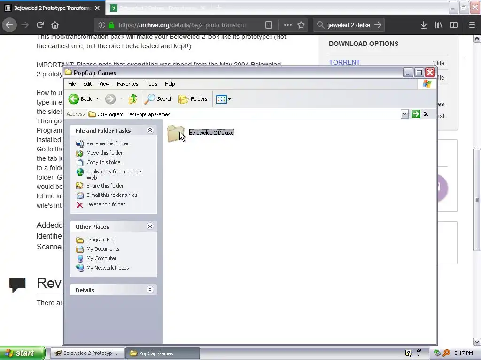Select the Bejeweled 2 Deluxe folder icon

[x=176, y=133]
